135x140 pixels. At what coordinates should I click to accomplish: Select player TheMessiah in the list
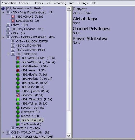(31, 124)
